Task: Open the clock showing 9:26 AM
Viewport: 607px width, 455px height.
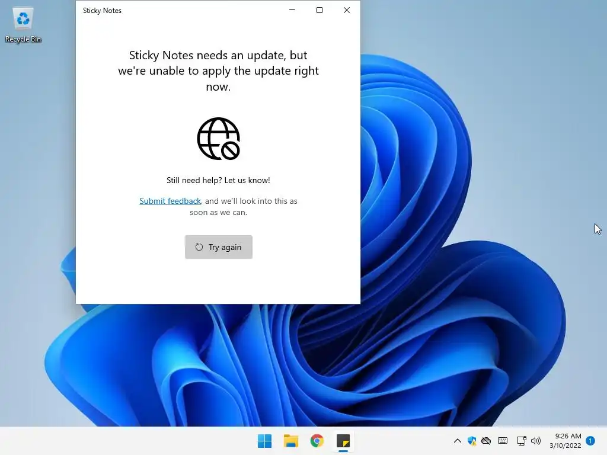Action: (x=565, y=441)
